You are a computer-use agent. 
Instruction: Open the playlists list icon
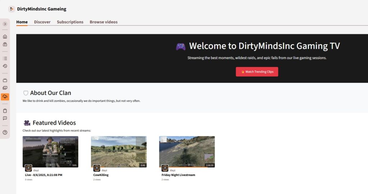pos(5,58)
